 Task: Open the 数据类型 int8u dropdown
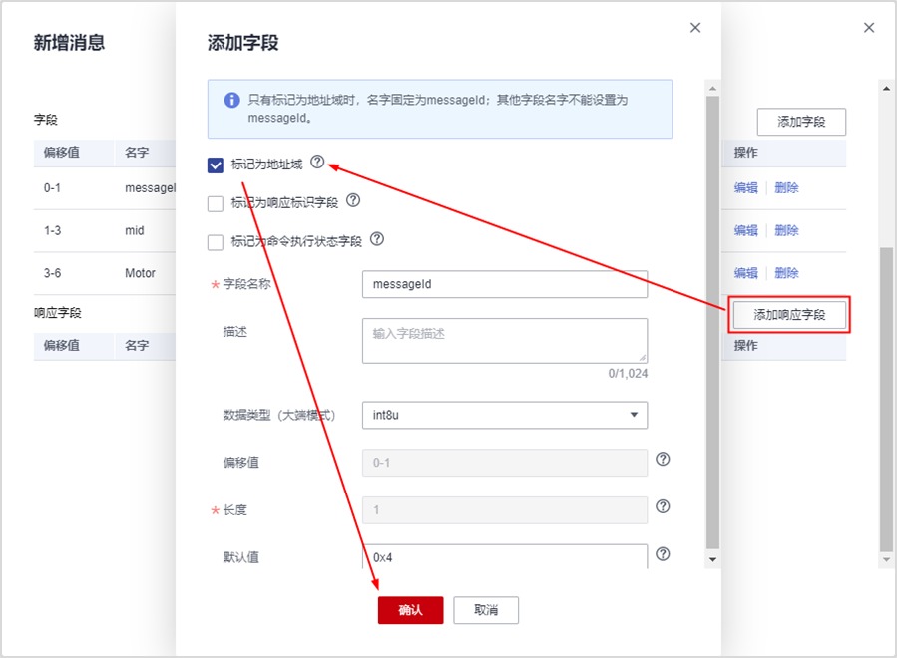pos(504,415)
